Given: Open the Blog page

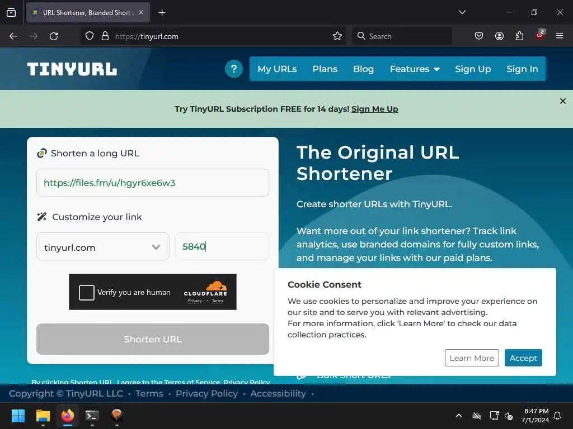Looking at the screenshot, I should 363,69.
